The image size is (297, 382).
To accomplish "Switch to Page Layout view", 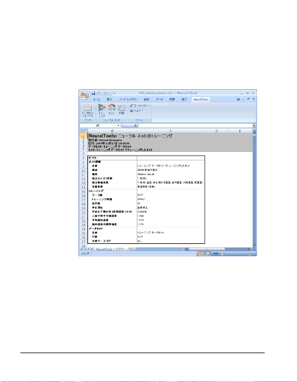I will [204, 254].
